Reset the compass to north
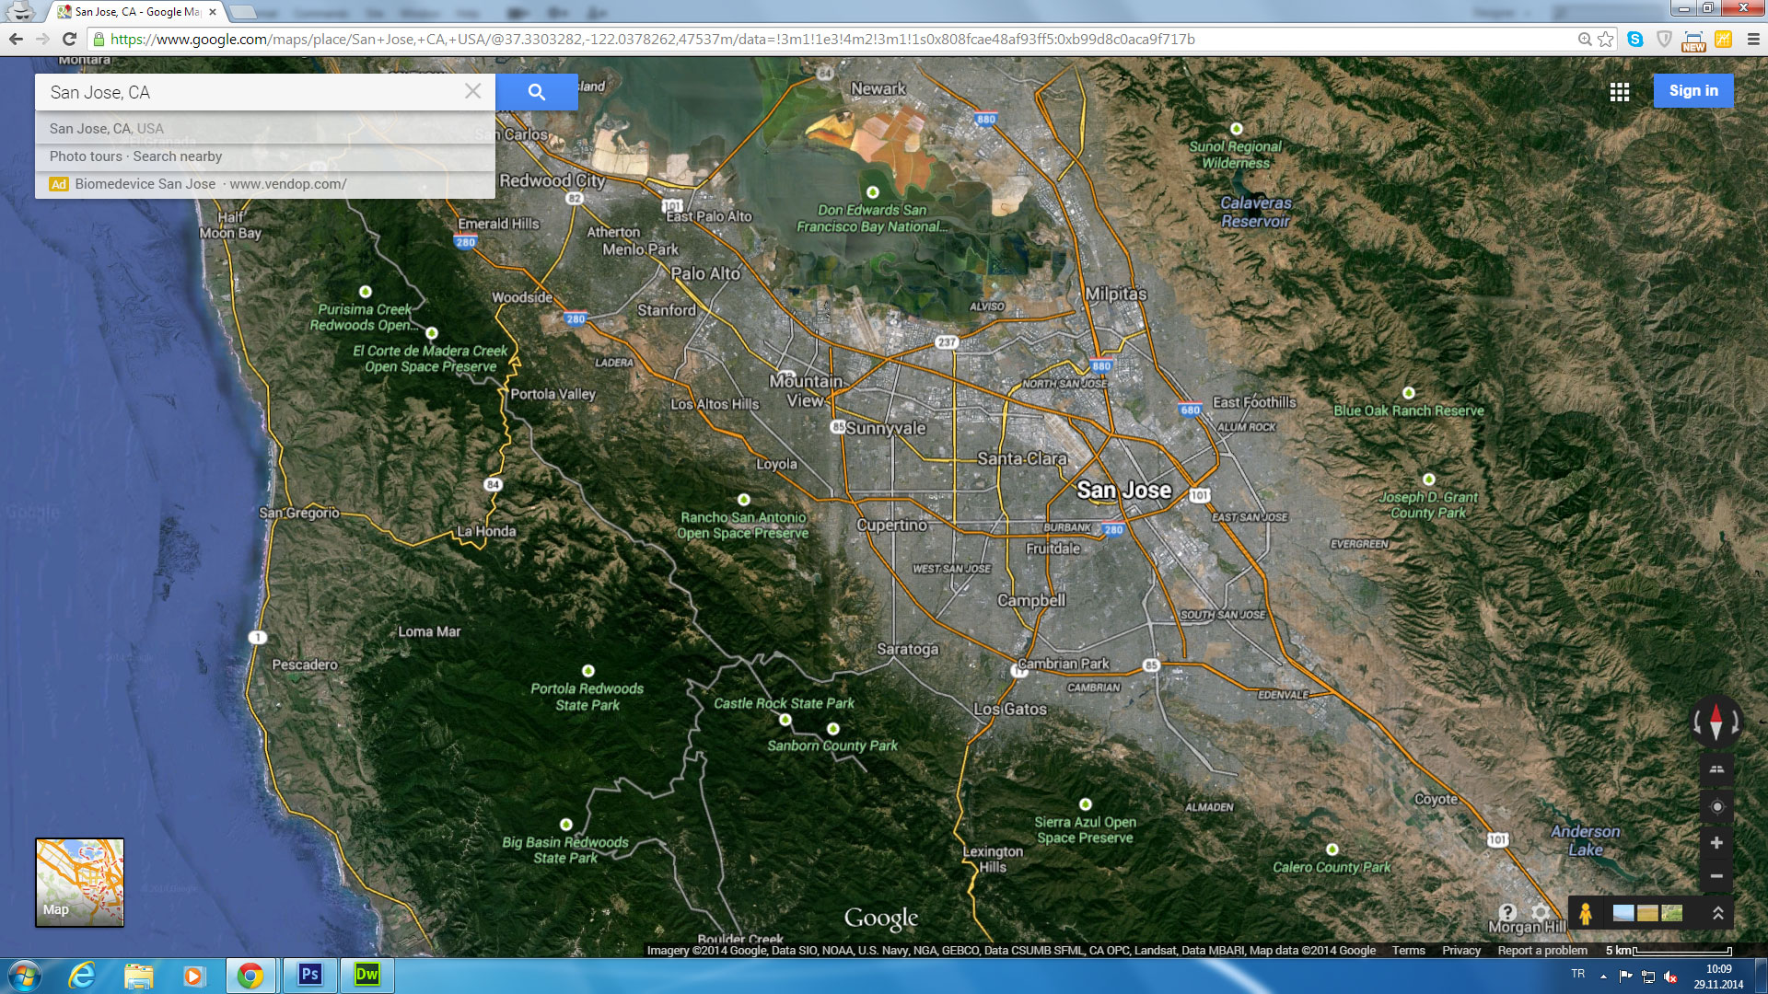Screen dimensions: 1768x994 (1716, 722)
